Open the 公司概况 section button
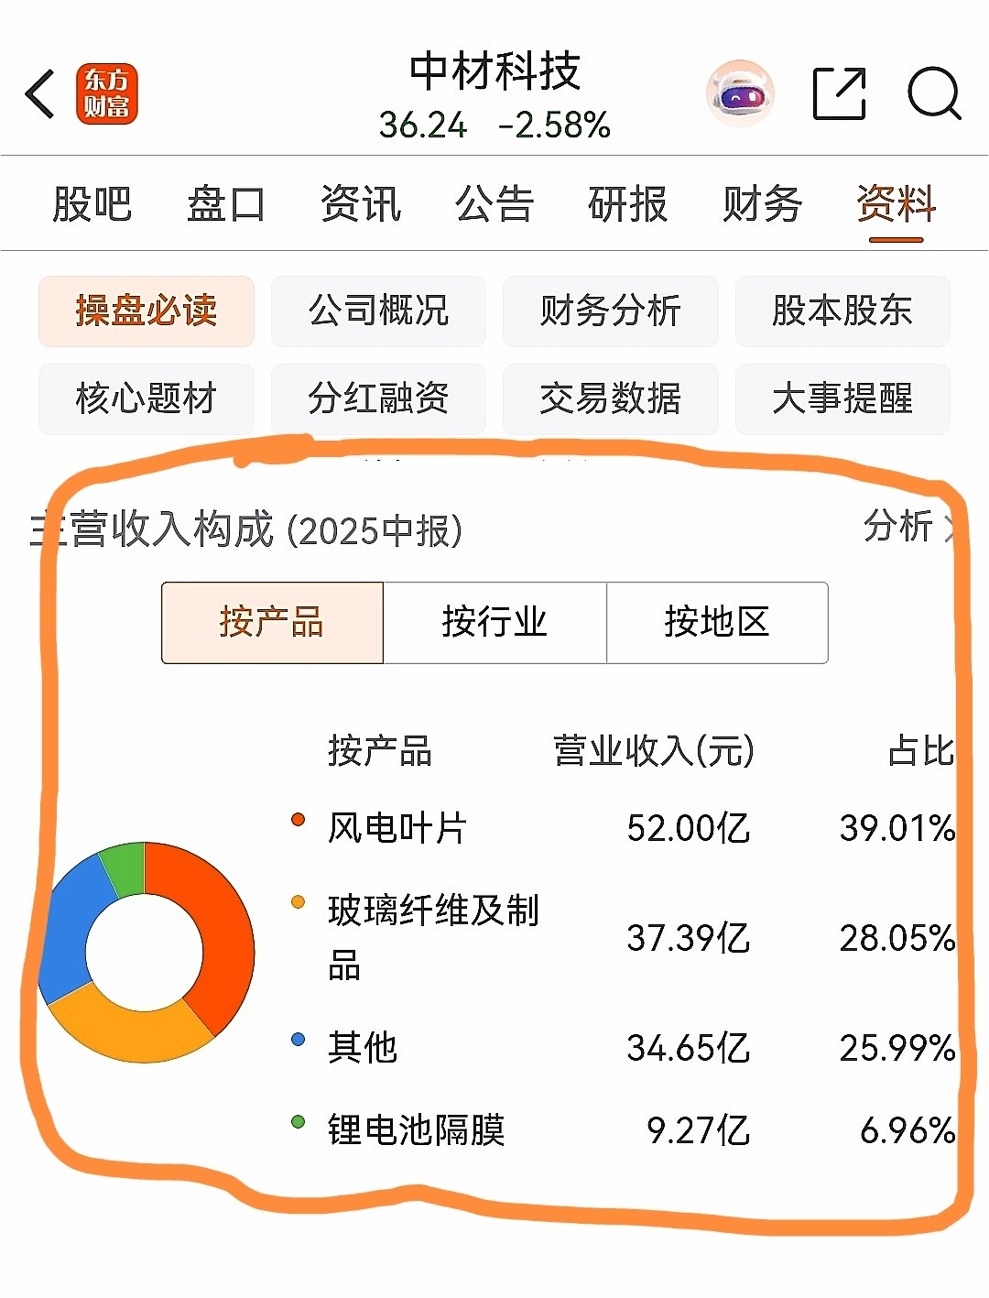989x1298 pixels. click(378, 311)
